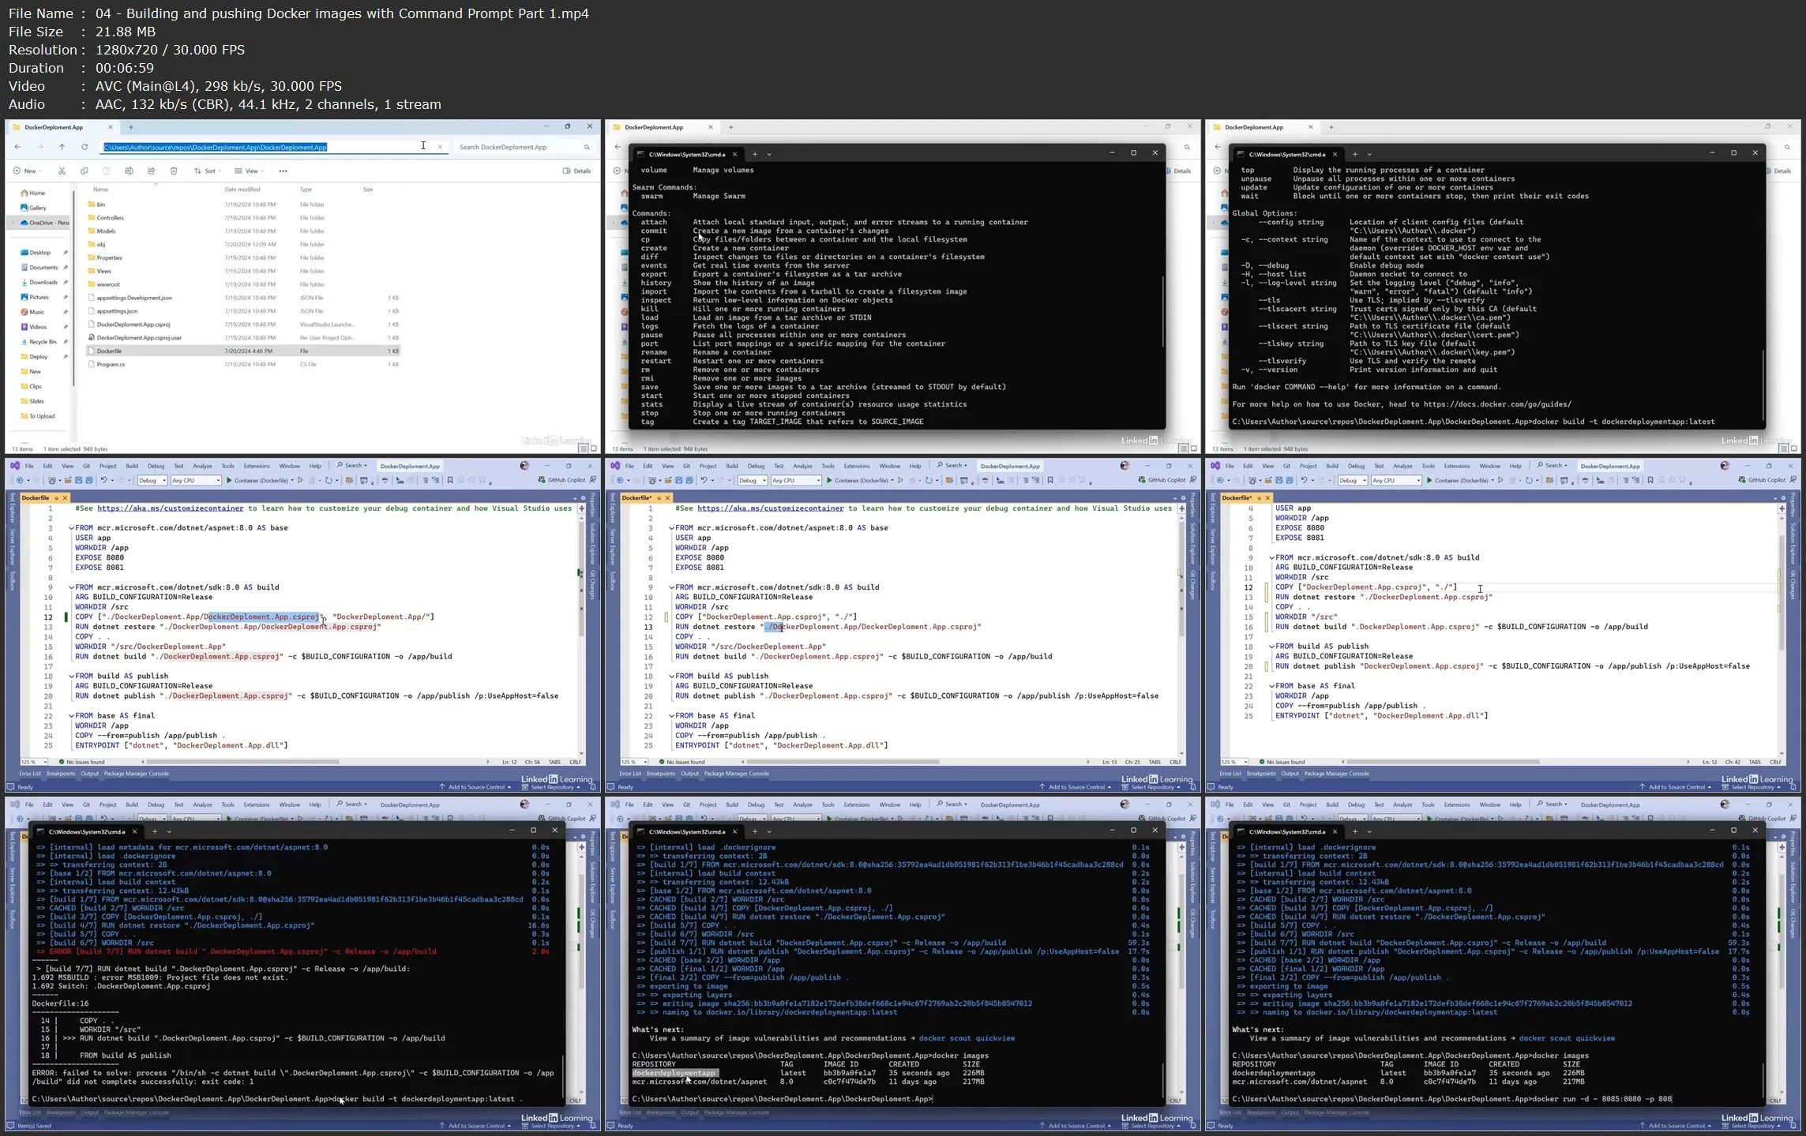The width and height of the screenshot is (1806, 1136).
Task: Collapse line 22 FROM base block in Ch: 56 frame
Action: tap(71, 716)
